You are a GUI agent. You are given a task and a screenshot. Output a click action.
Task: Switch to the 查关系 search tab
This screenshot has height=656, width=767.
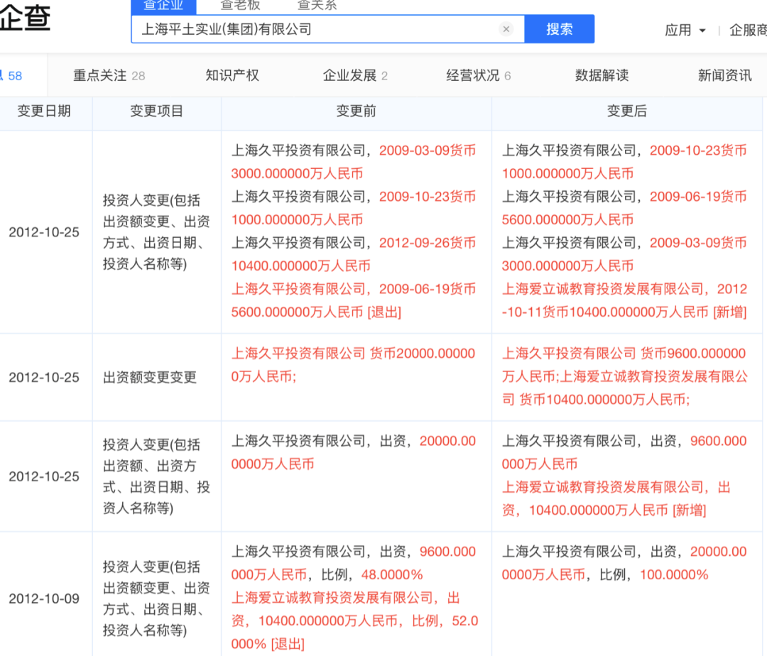click(317, 6)
